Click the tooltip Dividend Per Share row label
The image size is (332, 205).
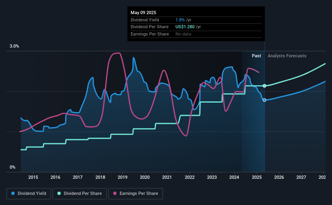pos(150,27)
